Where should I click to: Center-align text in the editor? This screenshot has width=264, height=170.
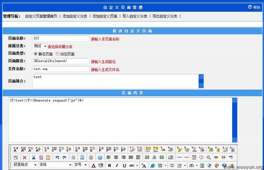[116, 157]
